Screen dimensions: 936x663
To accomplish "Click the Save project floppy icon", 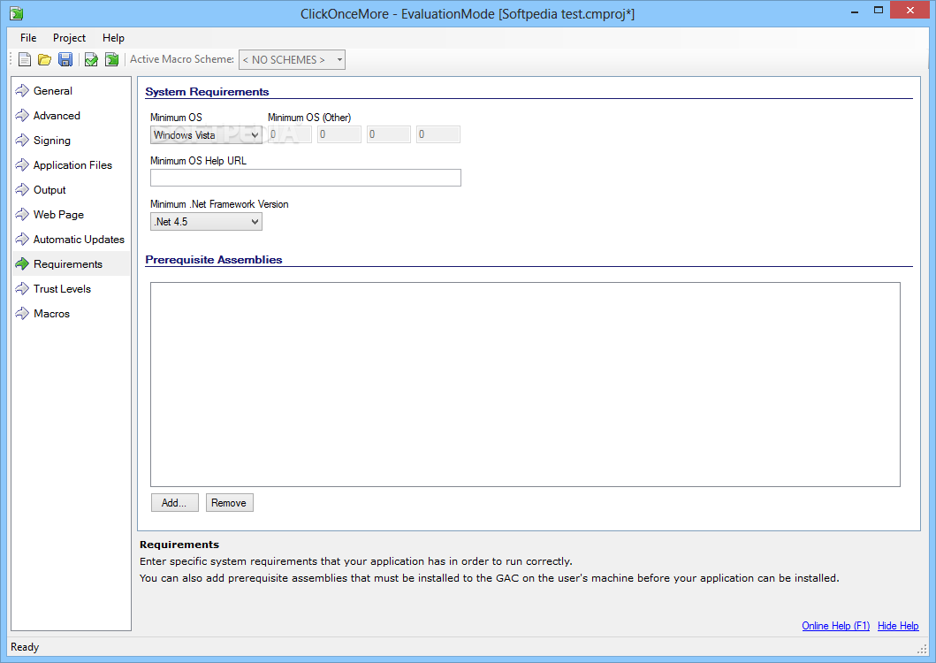I will pyautogui.click(x=65, y=59).
